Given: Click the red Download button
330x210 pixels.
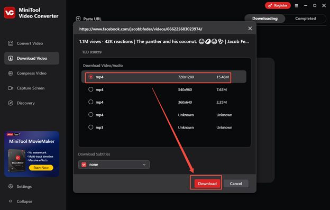Looking at the screenshot, I should 207,184.
